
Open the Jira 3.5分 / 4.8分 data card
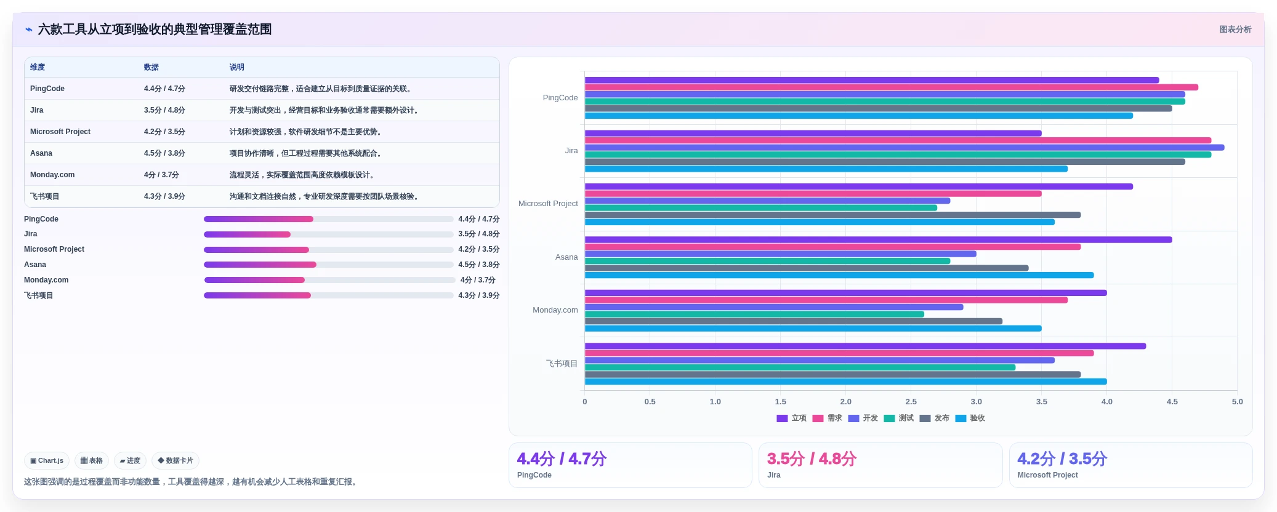click(x=880, y=465)
